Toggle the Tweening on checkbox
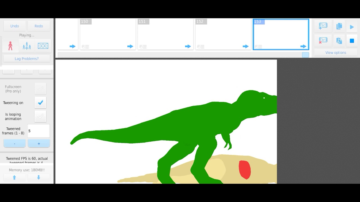This screenshot has width=360, height=202. click(x=40, y=103)
